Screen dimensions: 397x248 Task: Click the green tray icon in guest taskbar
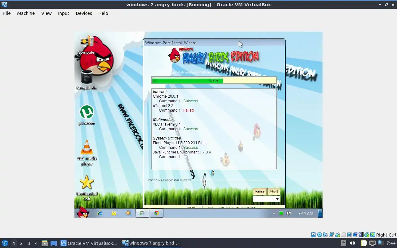(x=281, y=213)
